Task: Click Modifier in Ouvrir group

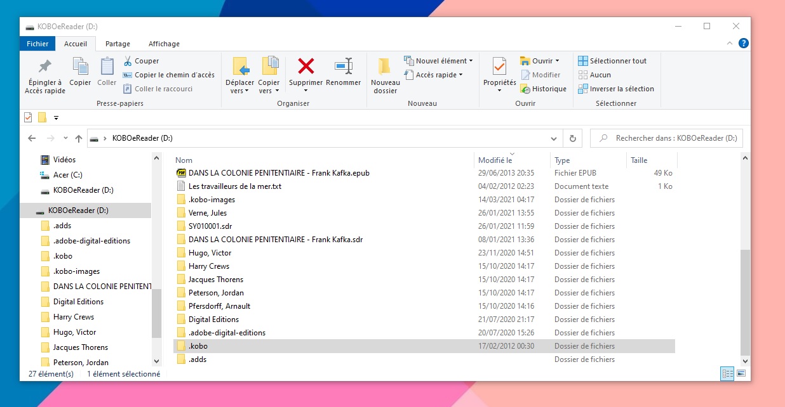Action: point(540,75)
